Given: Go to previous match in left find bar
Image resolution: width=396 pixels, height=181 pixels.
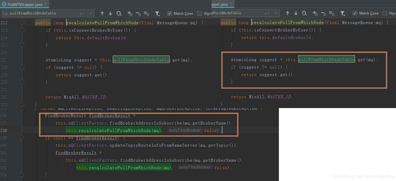Looking at the screenshot, I should [102, 13].
